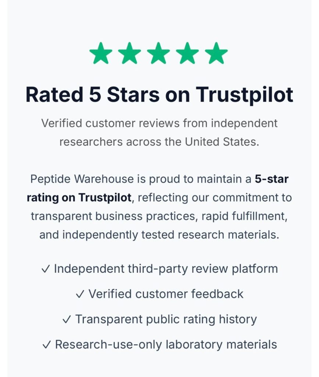Click the third green star
This screenshot has width=319, height=377.
(x=159, y=53)
